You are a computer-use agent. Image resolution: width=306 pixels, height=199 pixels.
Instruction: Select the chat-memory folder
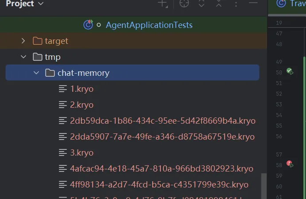pyautogui.click(x=132, y=73)
